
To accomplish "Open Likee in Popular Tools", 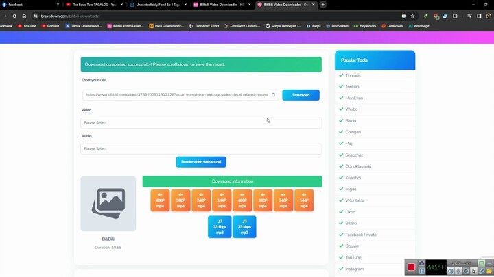I will point(350,212).
